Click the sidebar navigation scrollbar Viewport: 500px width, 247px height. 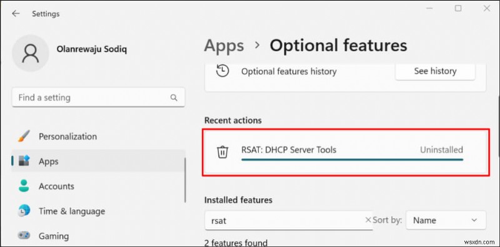click(185, 180)
